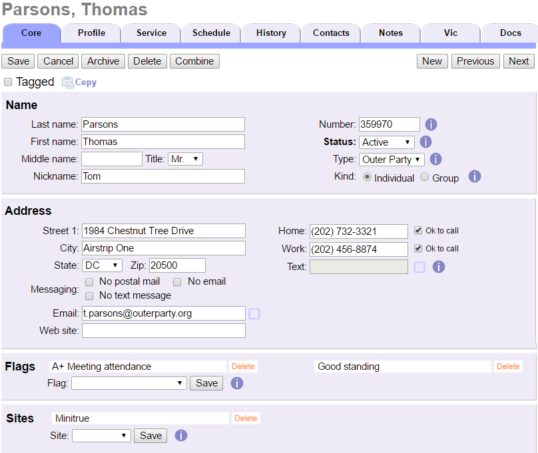
Task: Open the Status dropdown set to Active
Action: click(387, 142)
